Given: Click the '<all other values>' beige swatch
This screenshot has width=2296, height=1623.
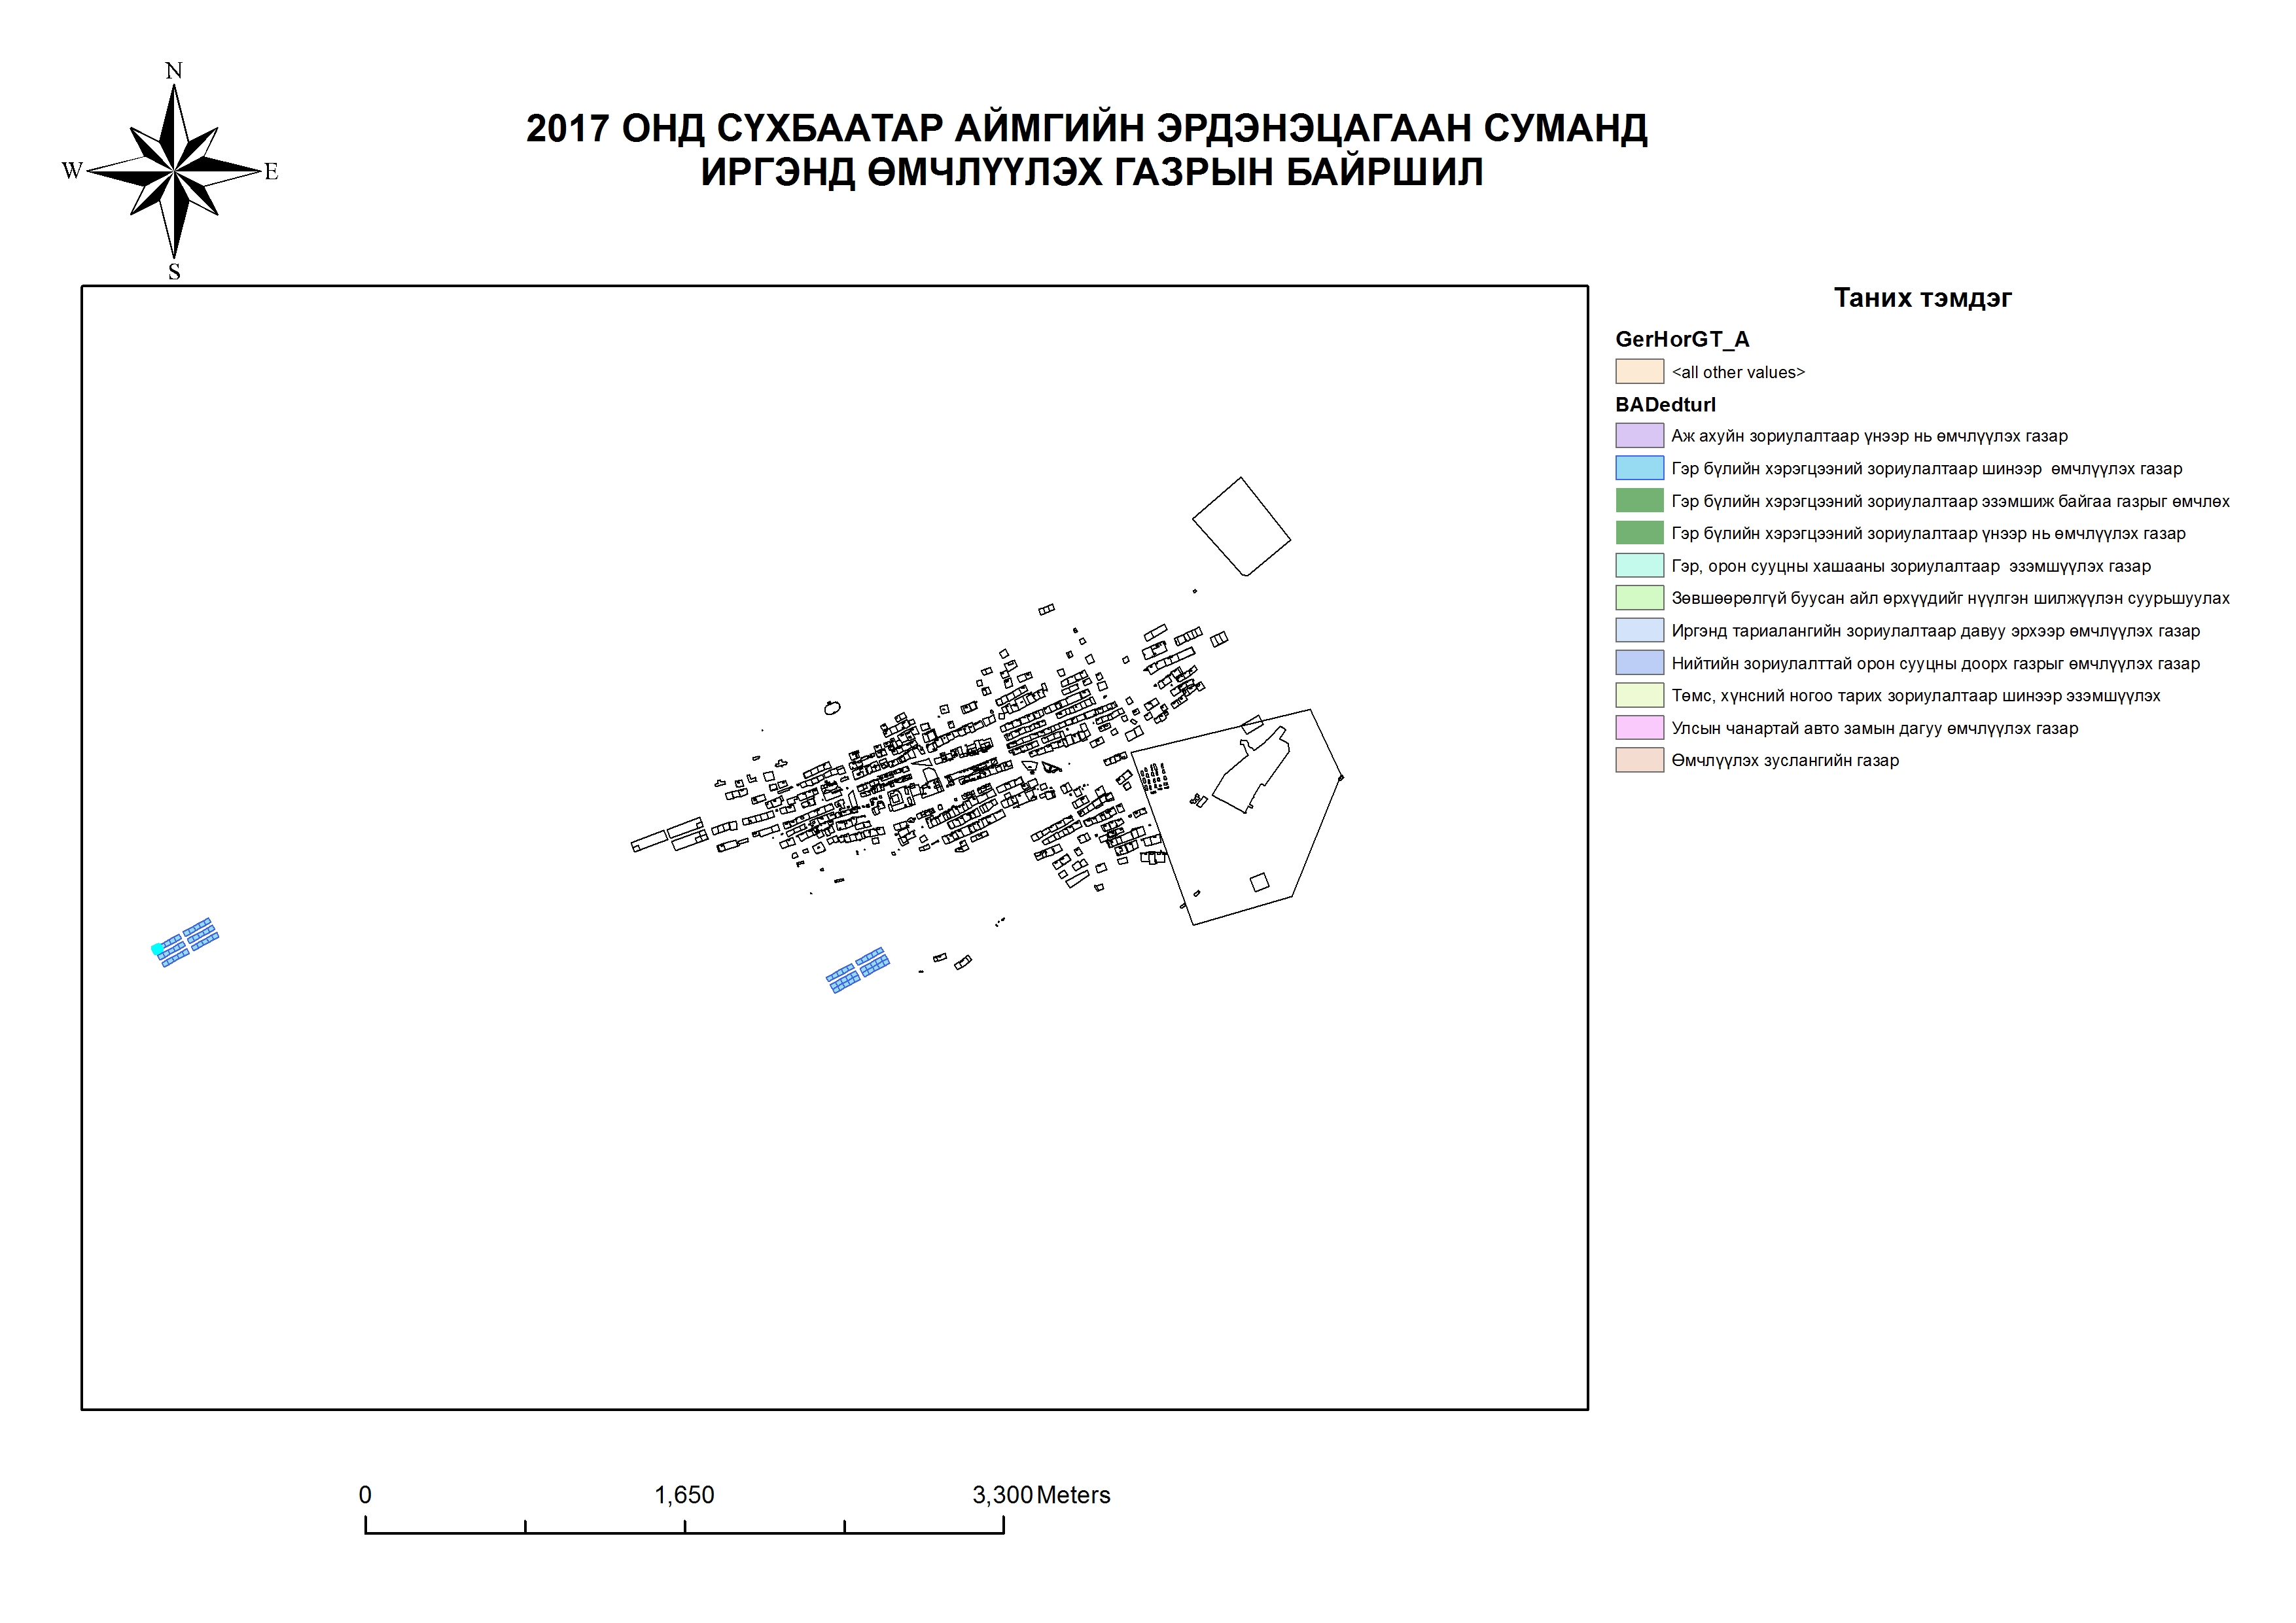Looking at the screenshot, I should [x=1639, y=372].
